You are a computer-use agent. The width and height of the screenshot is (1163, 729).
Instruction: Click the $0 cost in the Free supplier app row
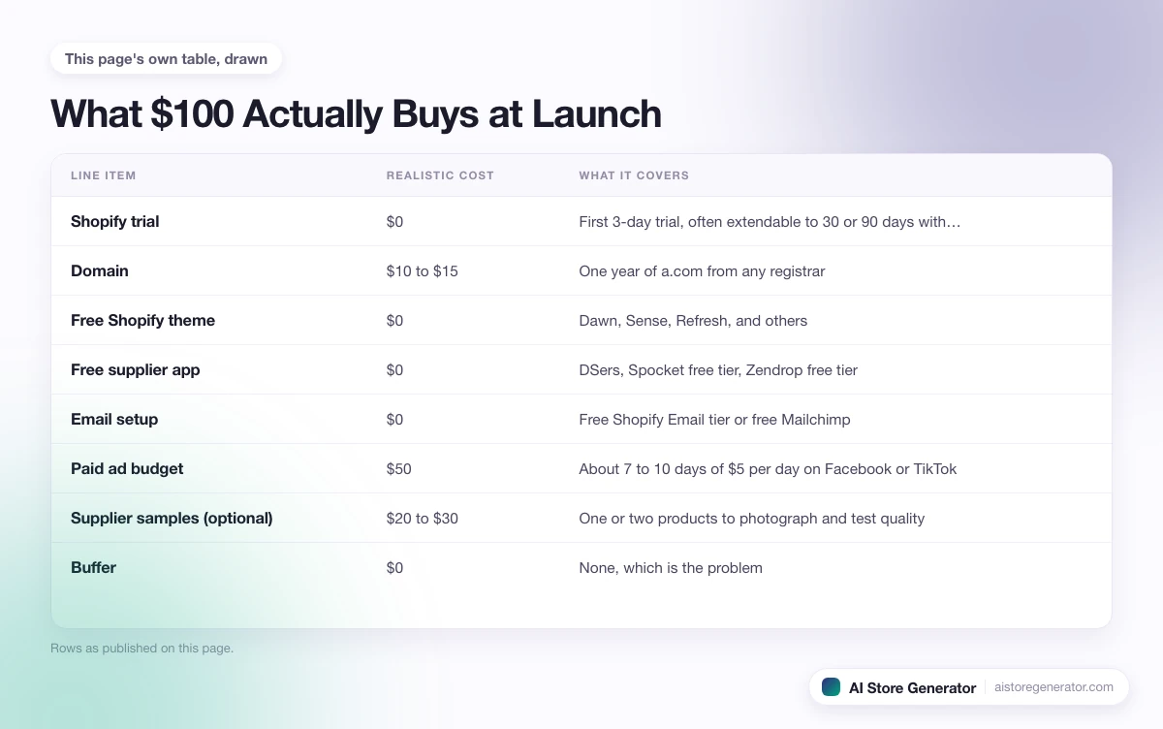pos(394,369)
